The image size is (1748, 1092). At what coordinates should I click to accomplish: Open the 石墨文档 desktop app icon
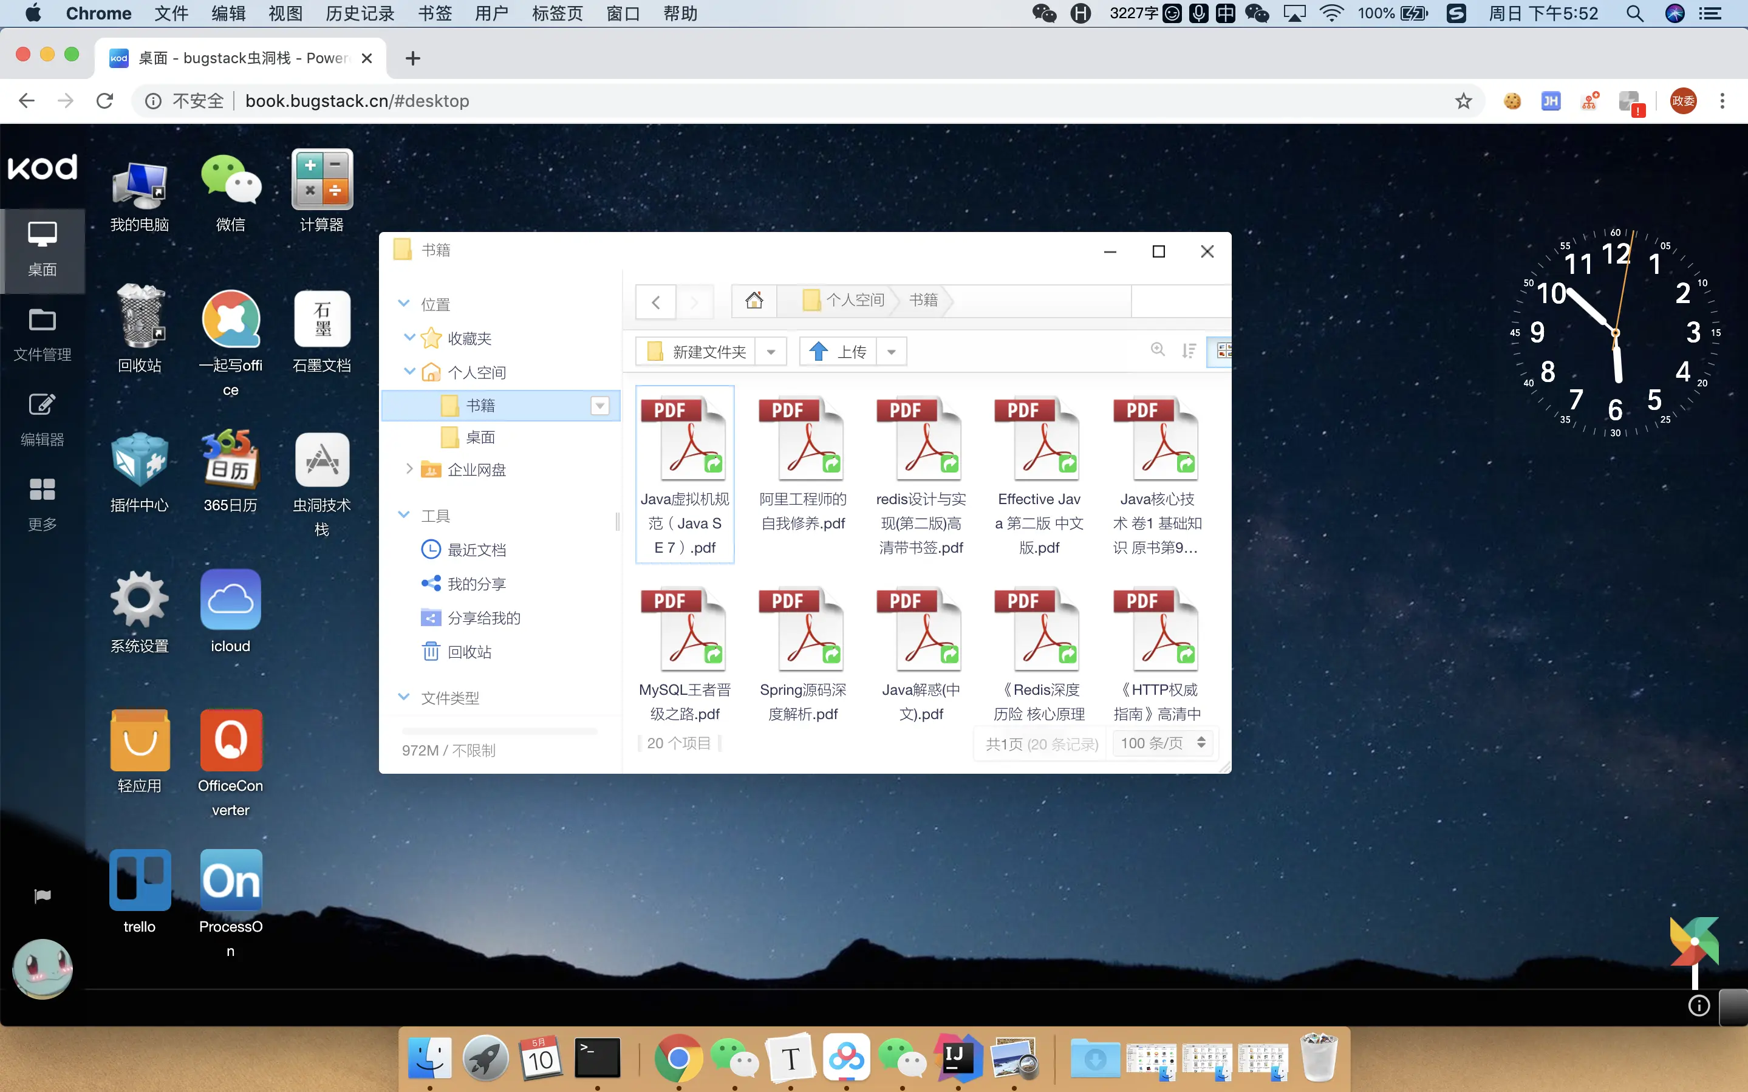point(321,320)
